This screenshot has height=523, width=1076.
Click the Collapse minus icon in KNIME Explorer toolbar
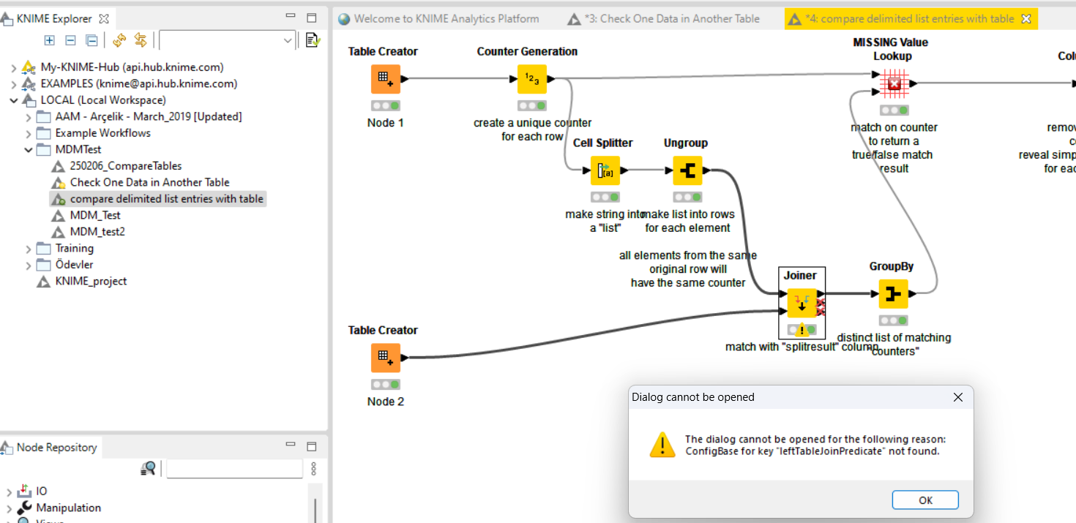coord(70,40)
